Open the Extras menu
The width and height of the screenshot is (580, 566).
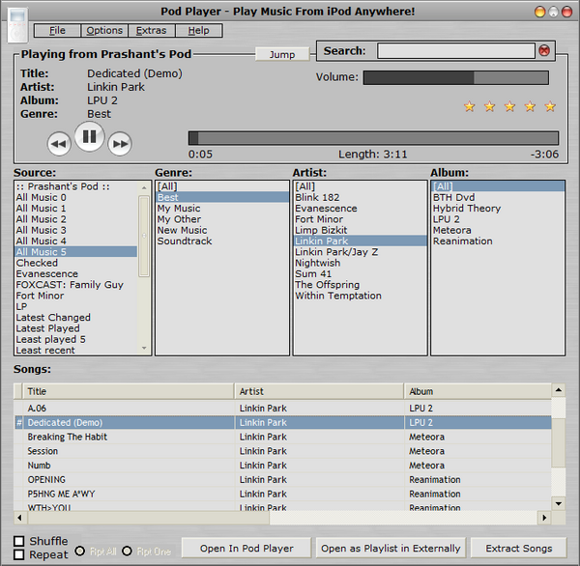click(x=152, y=30)
